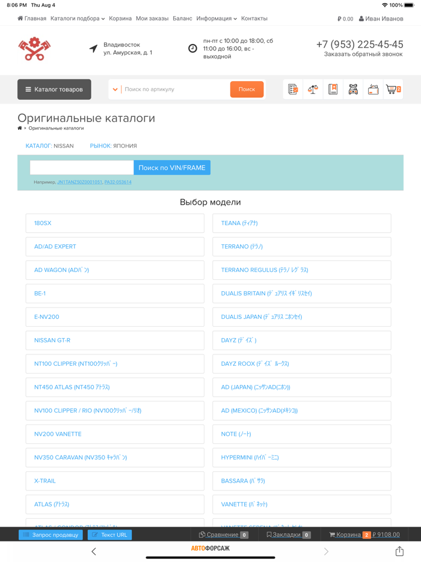Viewport: 421px width, 562px height.
Task: Click the Поиск по VIN/FRAME button
Action: 172,168
